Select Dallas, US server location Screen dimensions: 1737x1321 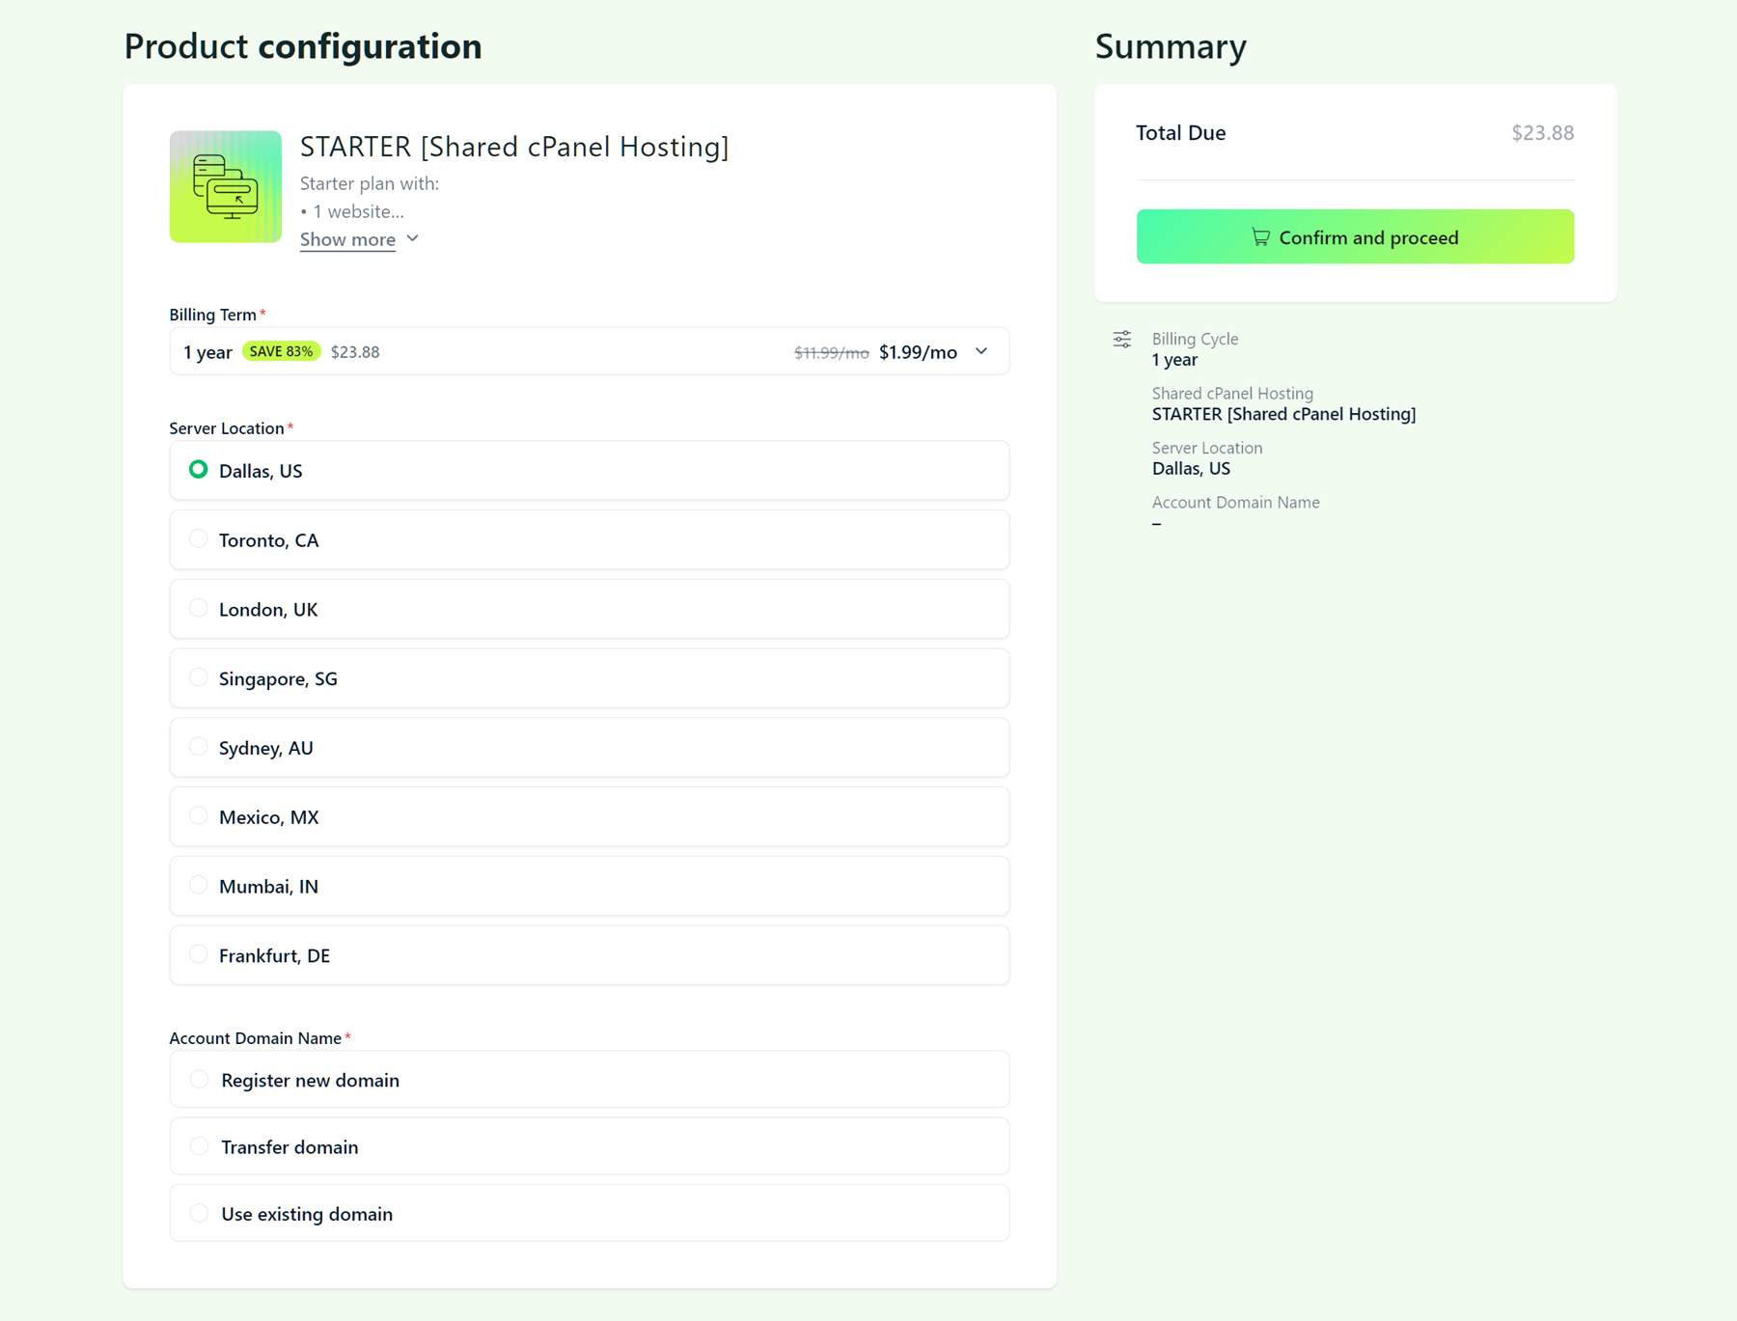(590, 471)
